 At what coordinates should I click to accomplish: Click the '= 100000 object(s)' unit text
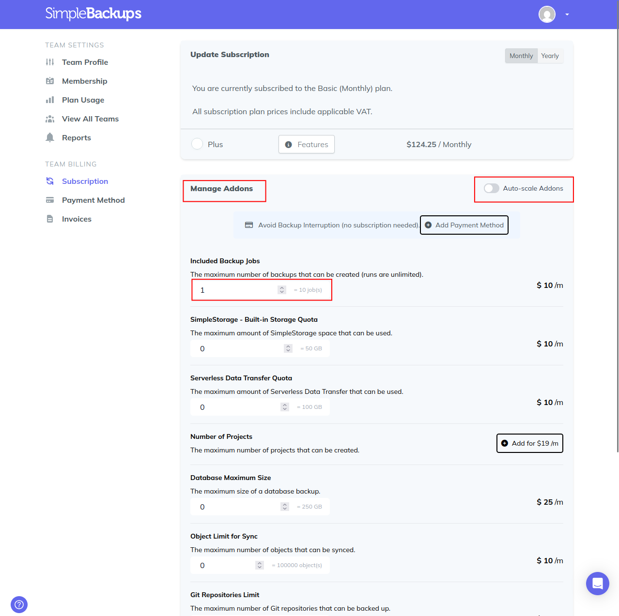tap(297, 565)
